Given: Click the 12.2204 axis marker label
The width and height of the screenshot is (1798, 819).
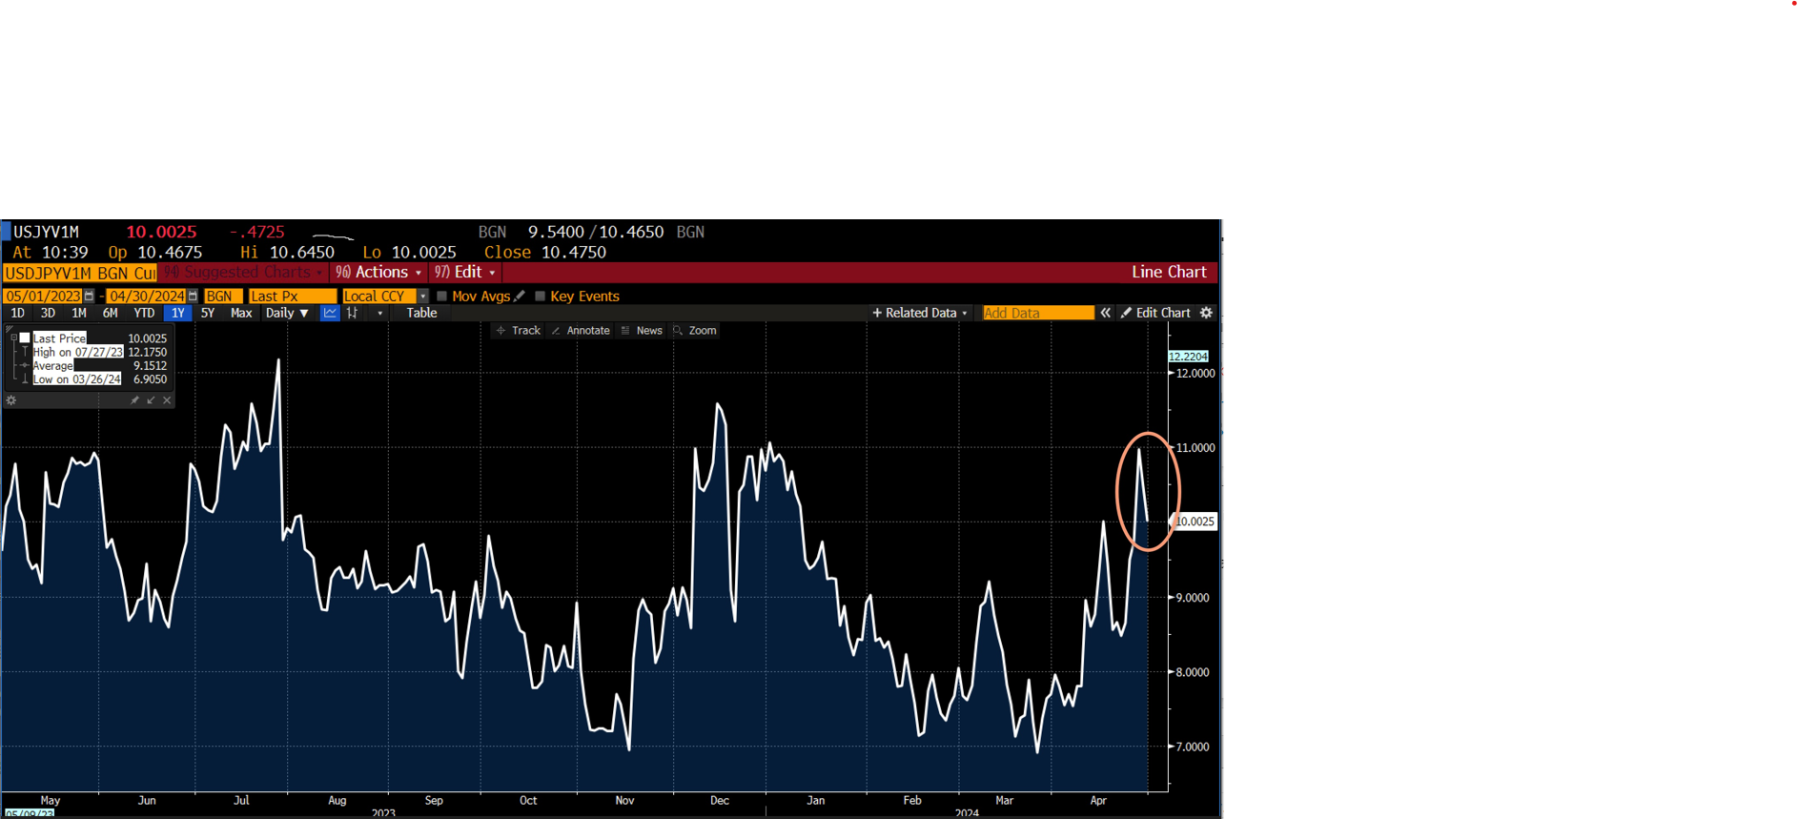Looking at the screenshot, I should [x=1188, y=356].
